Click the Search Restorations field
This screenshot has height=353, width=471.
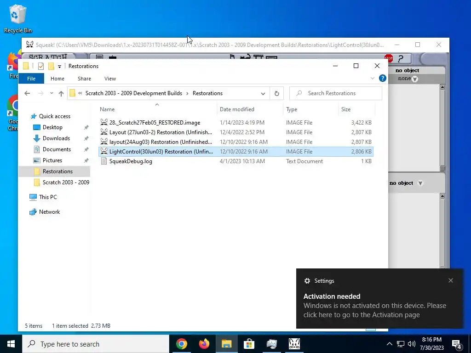click(x=335, y=93)
